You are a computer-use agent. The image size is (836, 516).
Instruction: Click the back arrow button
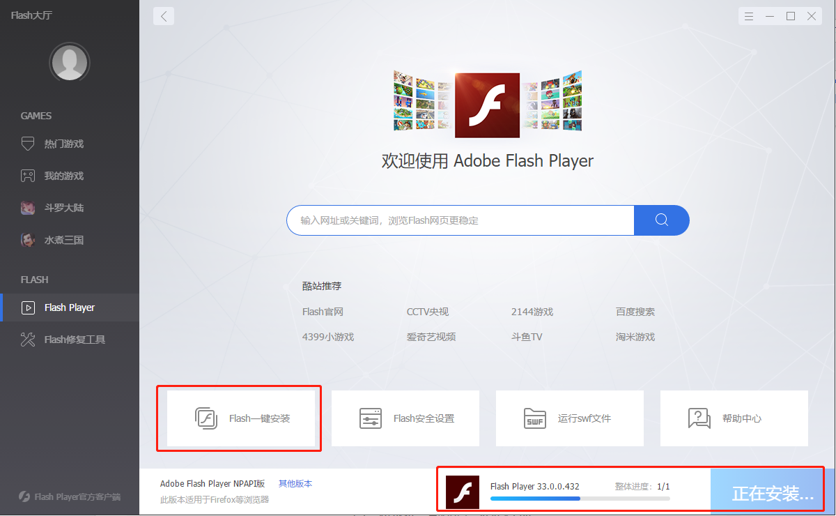164,16
